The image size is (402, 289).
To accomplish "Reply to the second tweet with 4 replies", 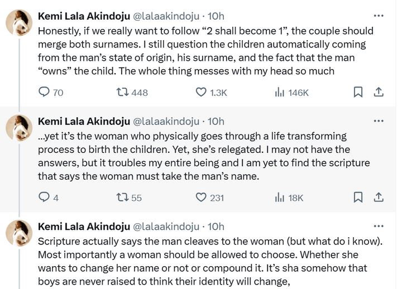I will click(44, 197).
